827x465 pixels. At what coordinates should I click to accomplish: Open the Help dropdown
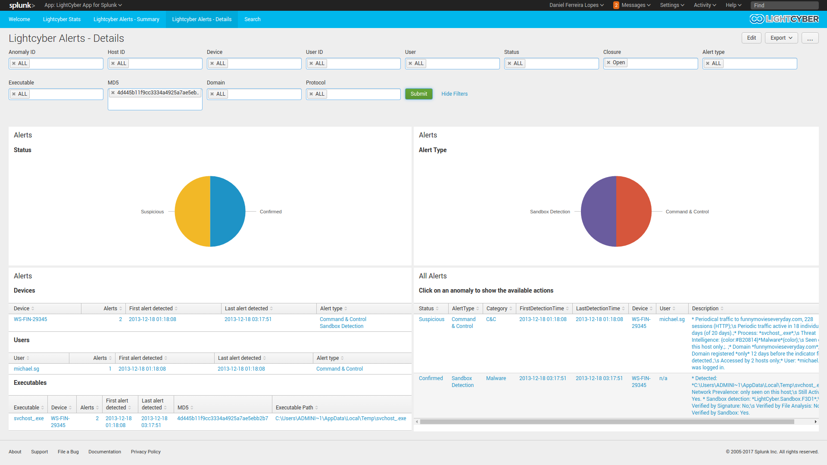pos(733,5)
